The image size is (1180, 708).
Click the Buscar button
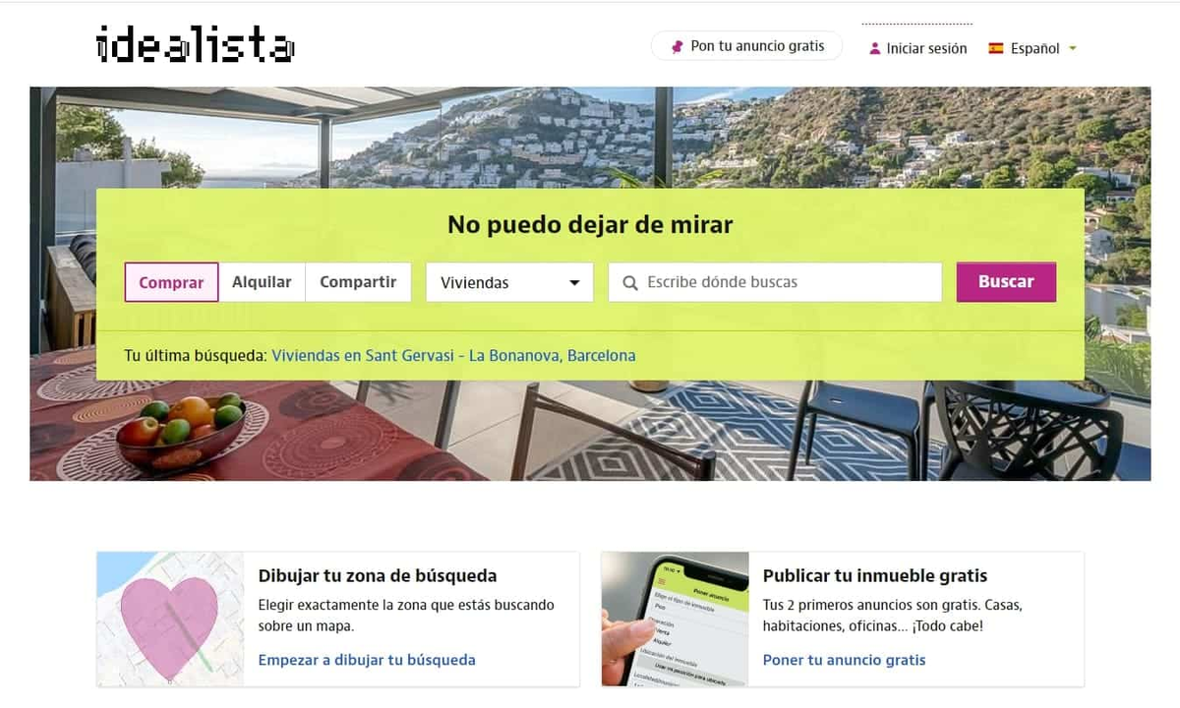coord(1006,281)
